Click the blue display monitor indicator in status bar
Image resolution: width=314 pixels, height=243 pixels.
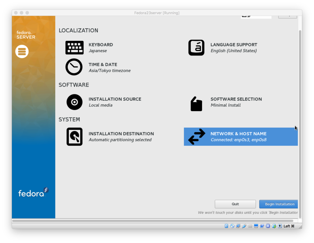tap(256, 226)
